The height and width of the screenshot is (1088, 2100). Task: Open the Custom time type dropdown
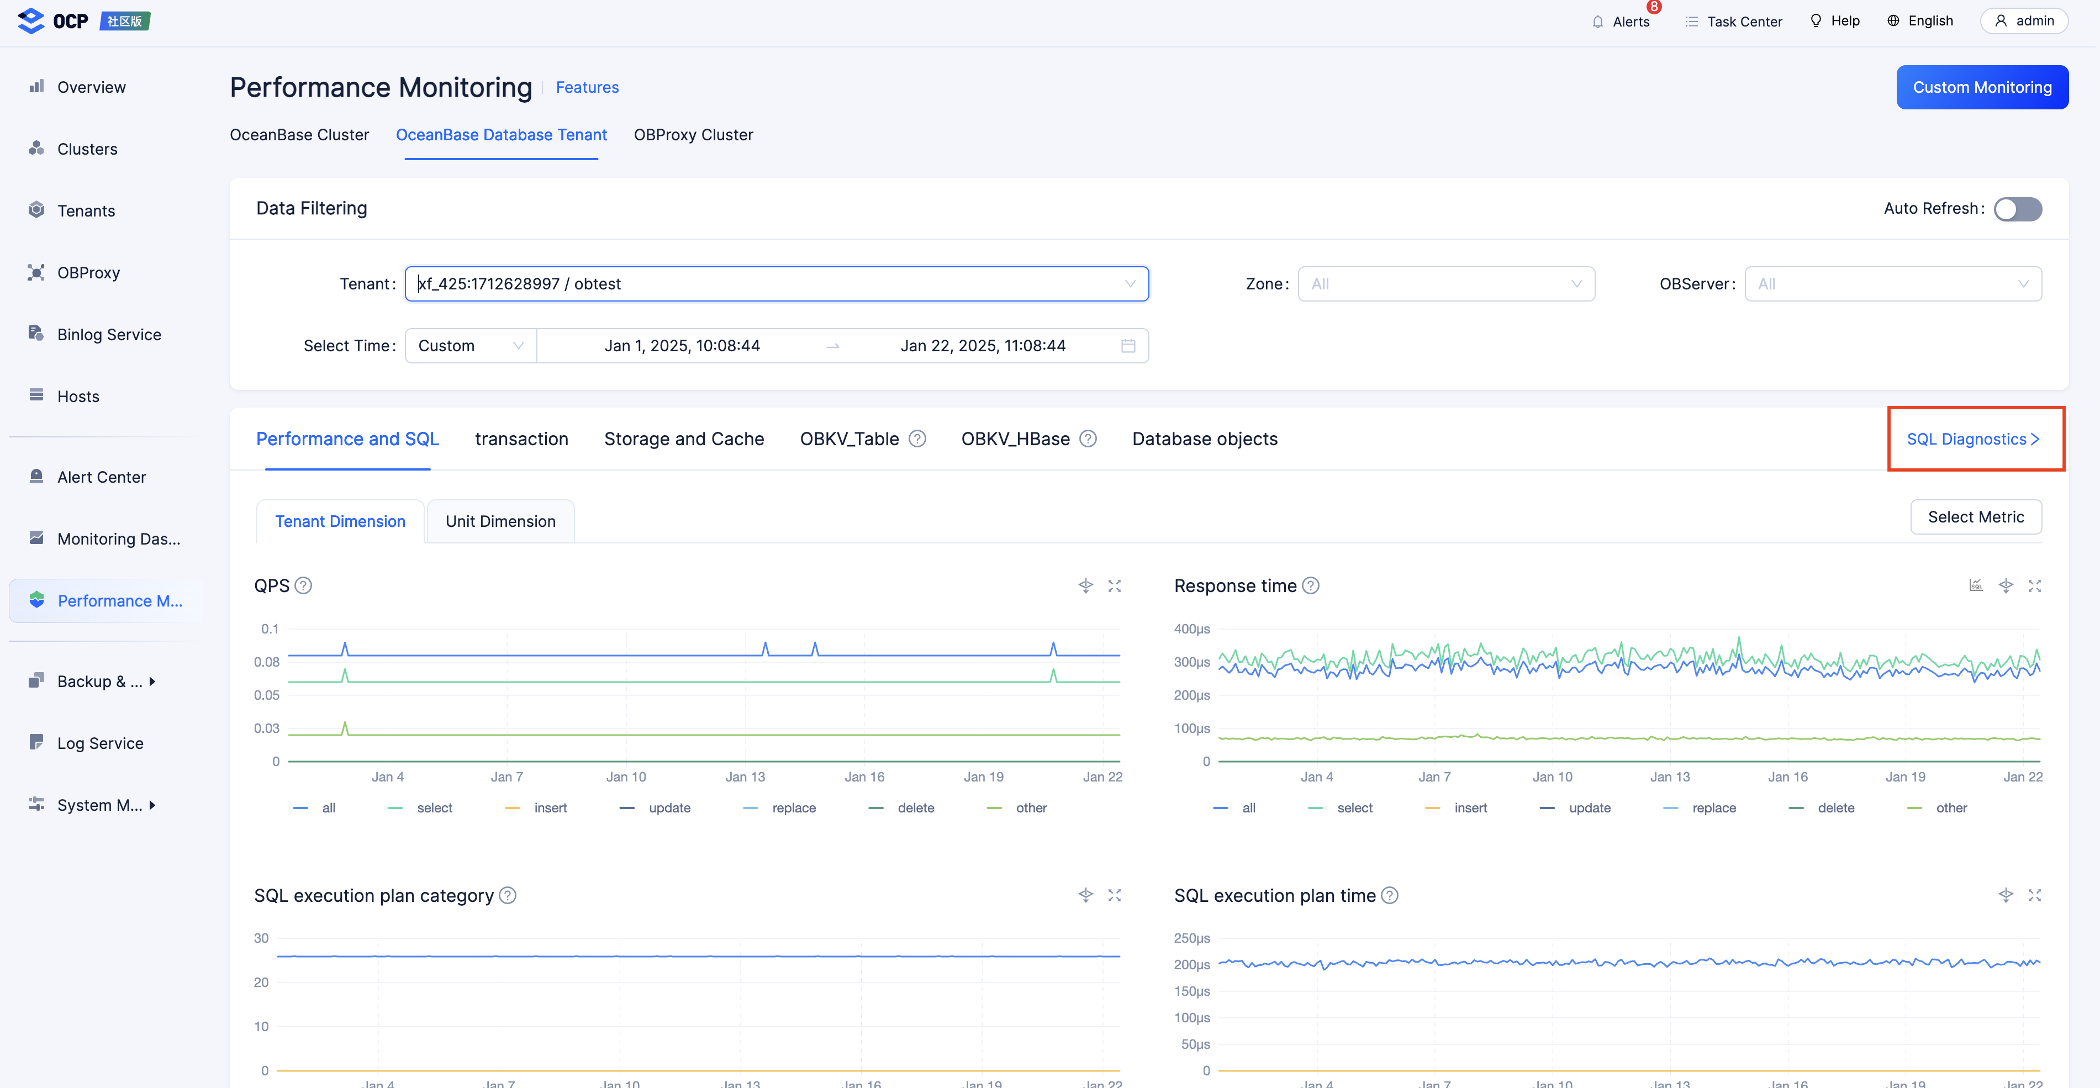pos(471,346)
